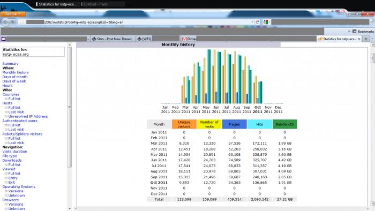Click the cyan Hits column header
This screenshot has width=375, height=211.
(259, 124)
